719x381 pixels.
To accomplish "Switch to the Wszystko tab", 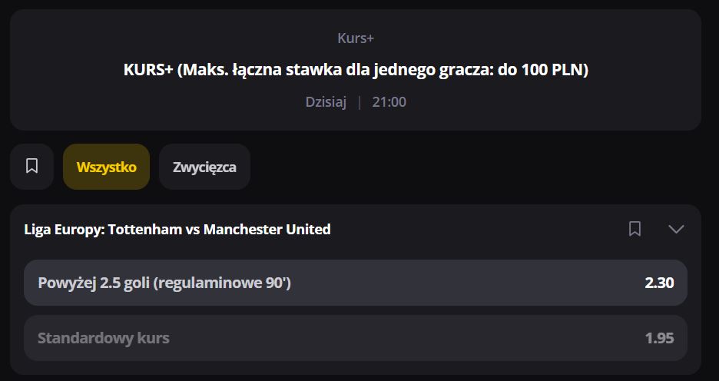I will click(106, 167).
